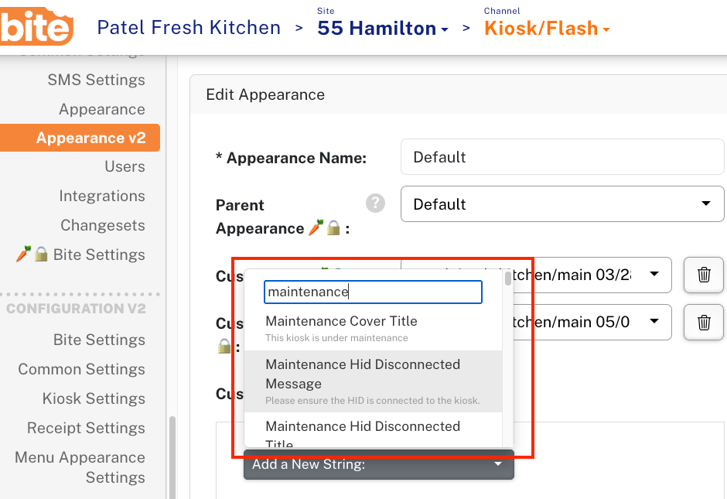This screenshot has height=499, width=727.
Task: Open the Add a New String dropdown
Action: click(378, 464)
